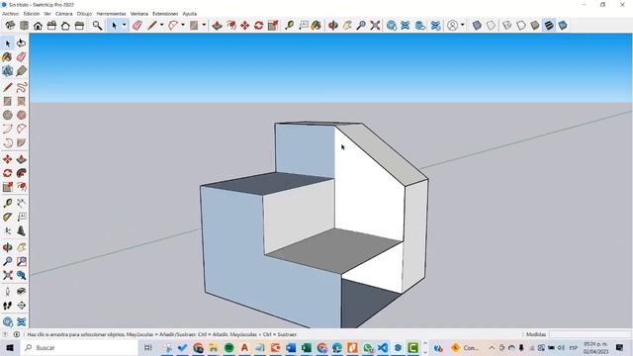The image size is (633, 356).
Task: Open the Ventana menu
Action: [139, 14]
